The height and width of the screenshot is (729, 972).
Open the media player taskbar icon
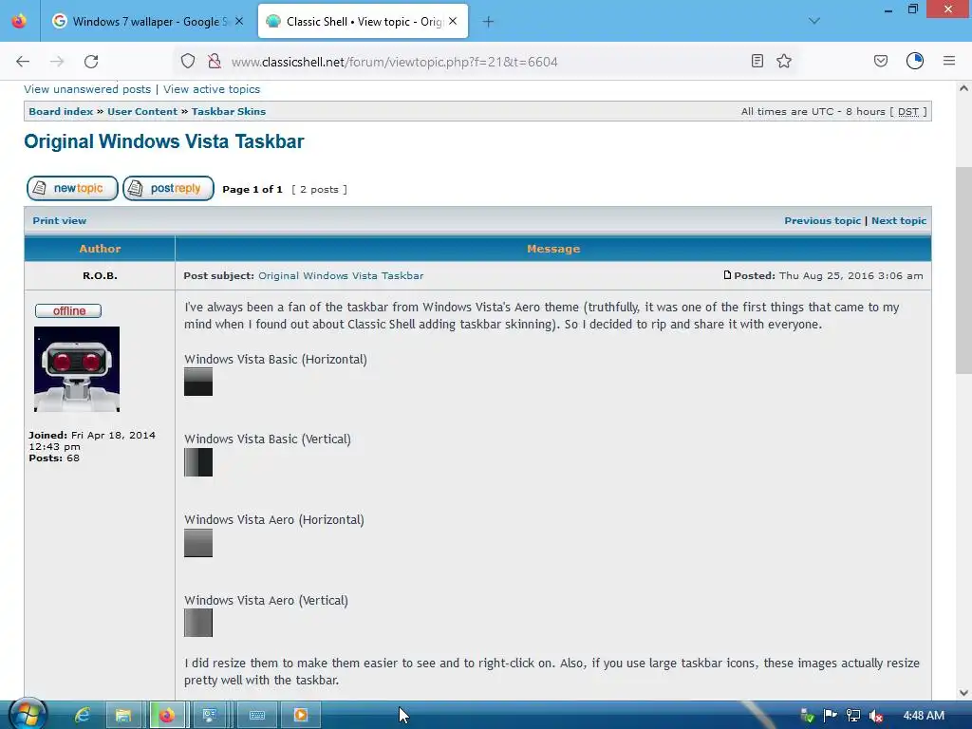pos(301,716)
